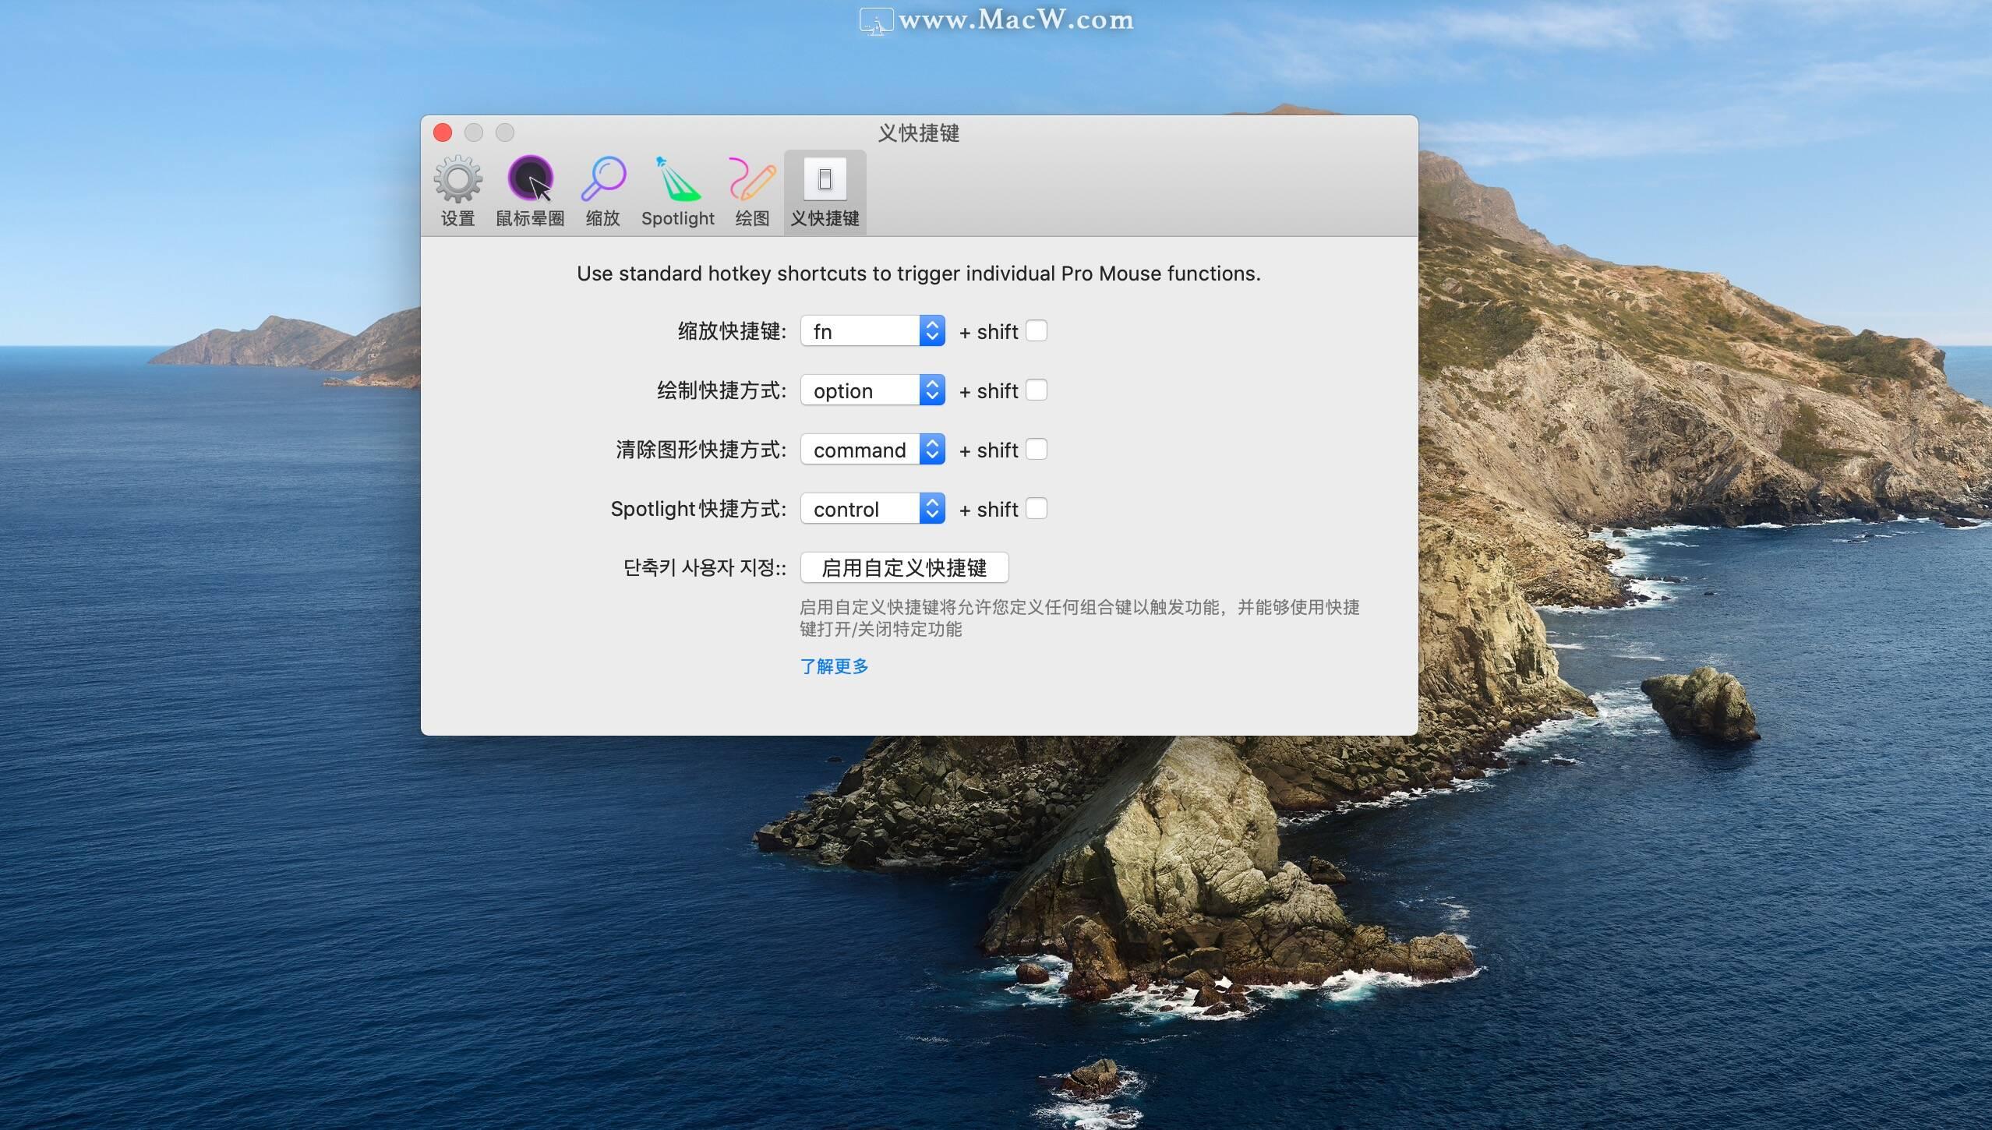Click the gray minimize window button
The width and height of the screenshot is (1992, 1130).
tap(474, 132)
